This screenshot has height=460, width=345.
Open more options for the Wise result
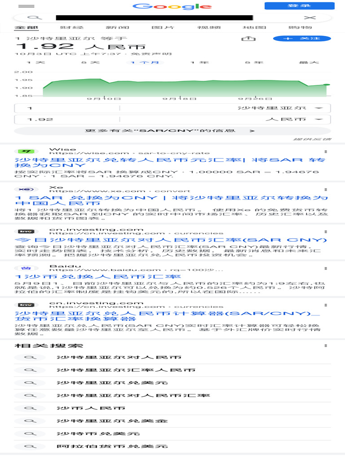click(326, 151)
